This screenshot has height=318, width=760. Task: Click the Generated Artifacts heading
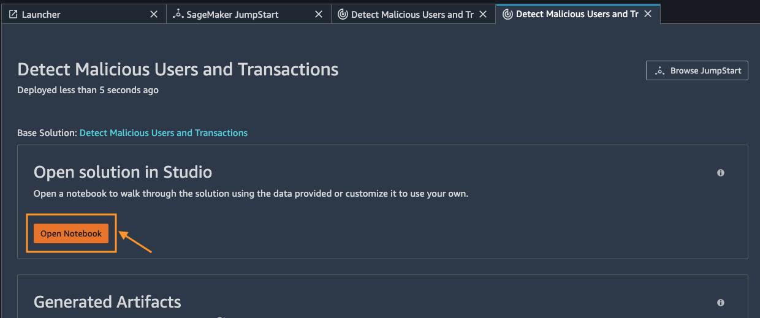tap(107, 302)
